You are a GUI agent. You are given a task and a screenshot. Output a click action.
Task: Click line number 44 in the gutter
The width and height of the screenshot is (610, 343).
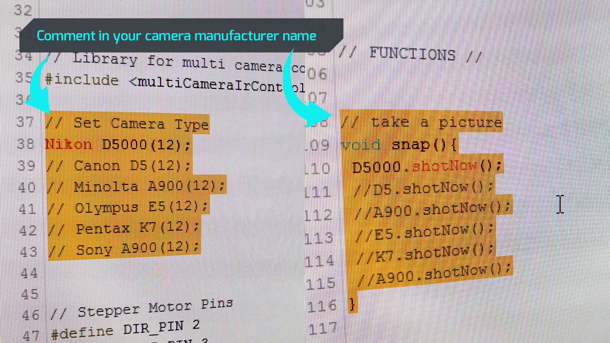(x=29, y=273)
